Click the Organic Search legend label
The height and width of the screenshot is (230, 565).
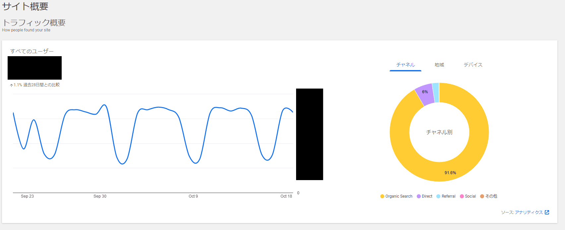tap(399, 196)
